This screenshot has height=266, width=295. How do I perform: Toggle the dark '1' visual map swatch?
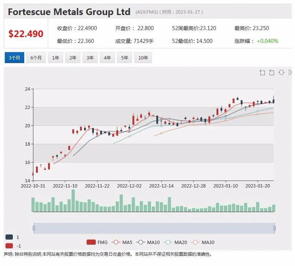pyautogui.click(x=9, y=237)
